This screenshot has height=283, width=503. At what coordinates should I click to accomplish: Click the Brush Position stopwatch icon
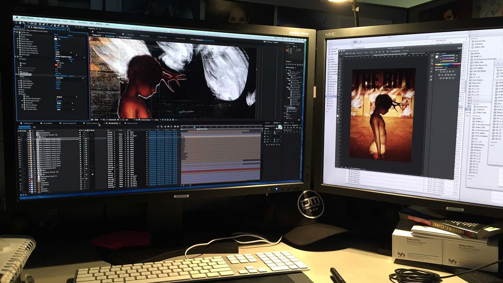tap(19, 35)
